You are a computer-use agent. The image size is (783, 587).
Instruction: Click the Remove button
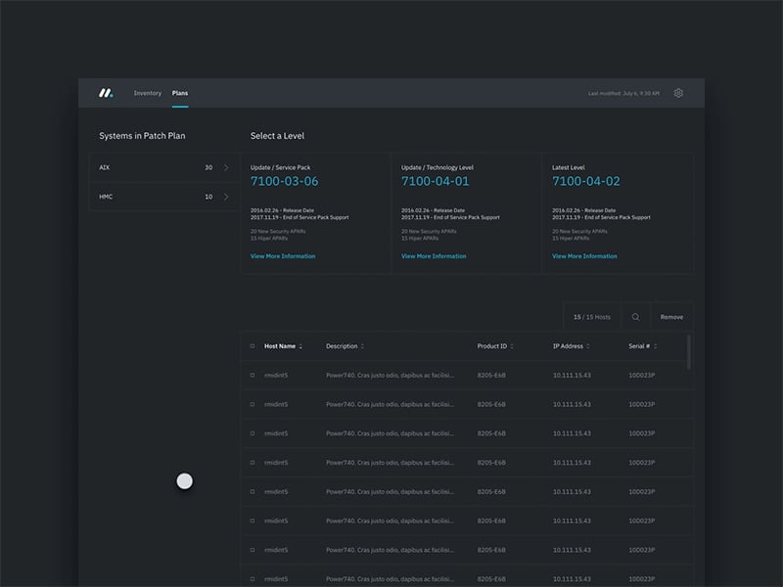click(x=671, y=317)
